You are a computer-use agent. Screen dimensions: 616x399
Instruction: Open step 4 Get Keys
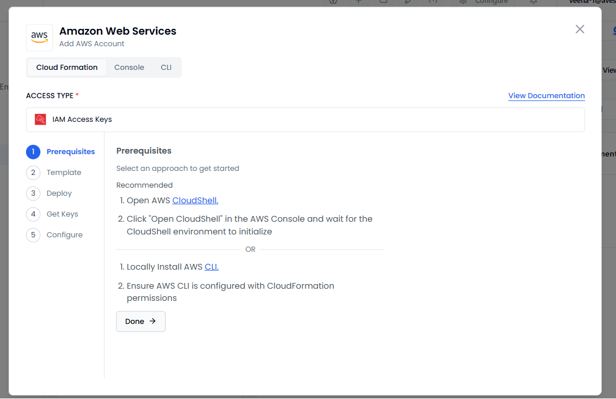tap(62, 214)
